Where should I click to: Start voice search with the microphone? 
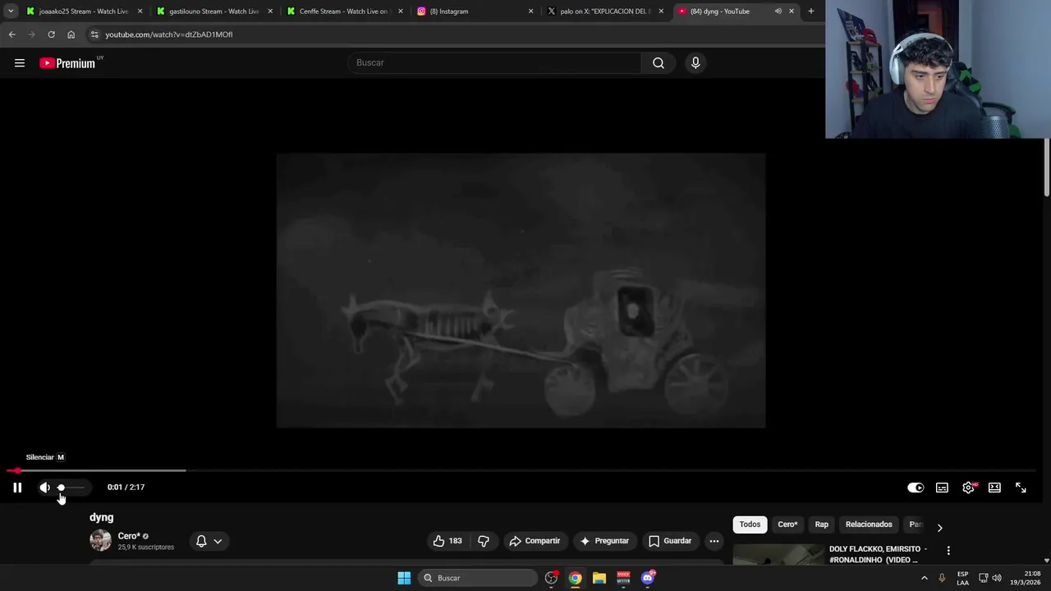(x=695, y=62)
